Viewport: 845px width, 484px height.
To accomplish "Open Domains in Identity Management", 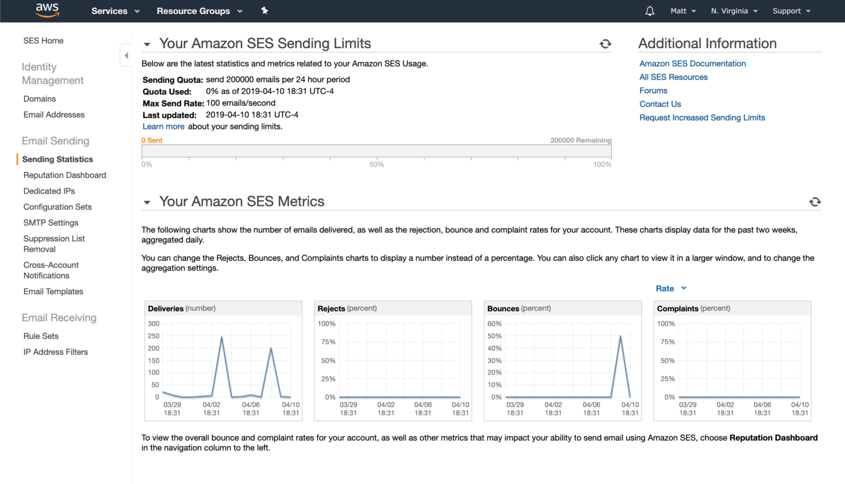I will (40, 99).
